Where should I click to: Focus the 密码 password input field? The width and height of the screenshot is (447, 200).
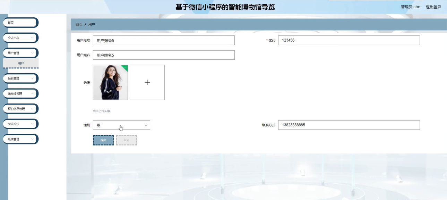349,40
